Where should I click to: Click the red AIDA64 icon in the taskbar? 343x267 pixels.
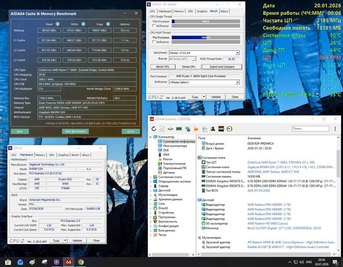68,262
